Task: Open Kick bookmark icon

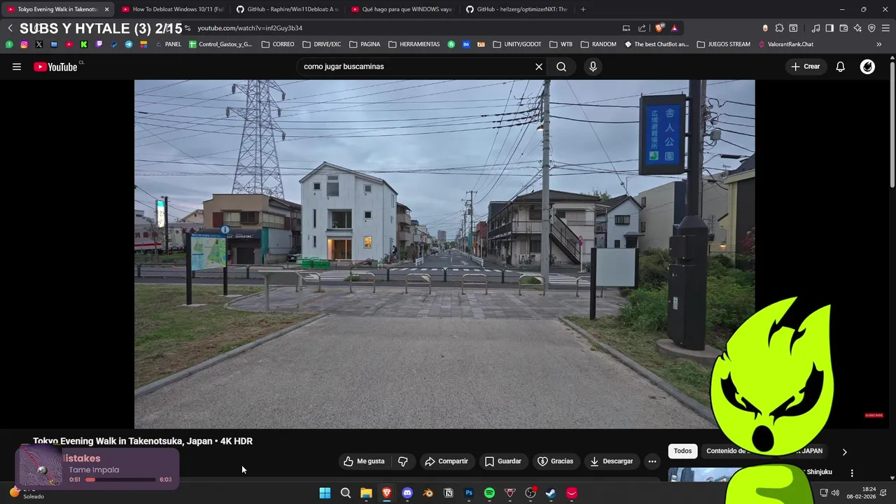Action: (84, 44)
